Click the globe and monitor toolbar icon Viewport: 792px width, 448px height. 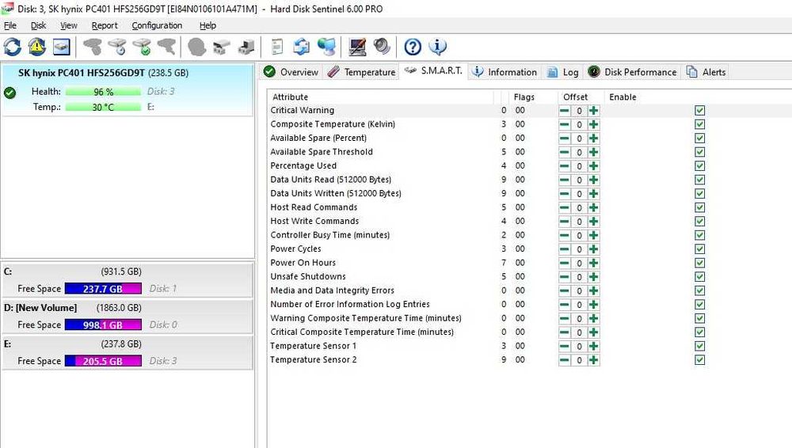pyautogui.click(x=327, y=47)
